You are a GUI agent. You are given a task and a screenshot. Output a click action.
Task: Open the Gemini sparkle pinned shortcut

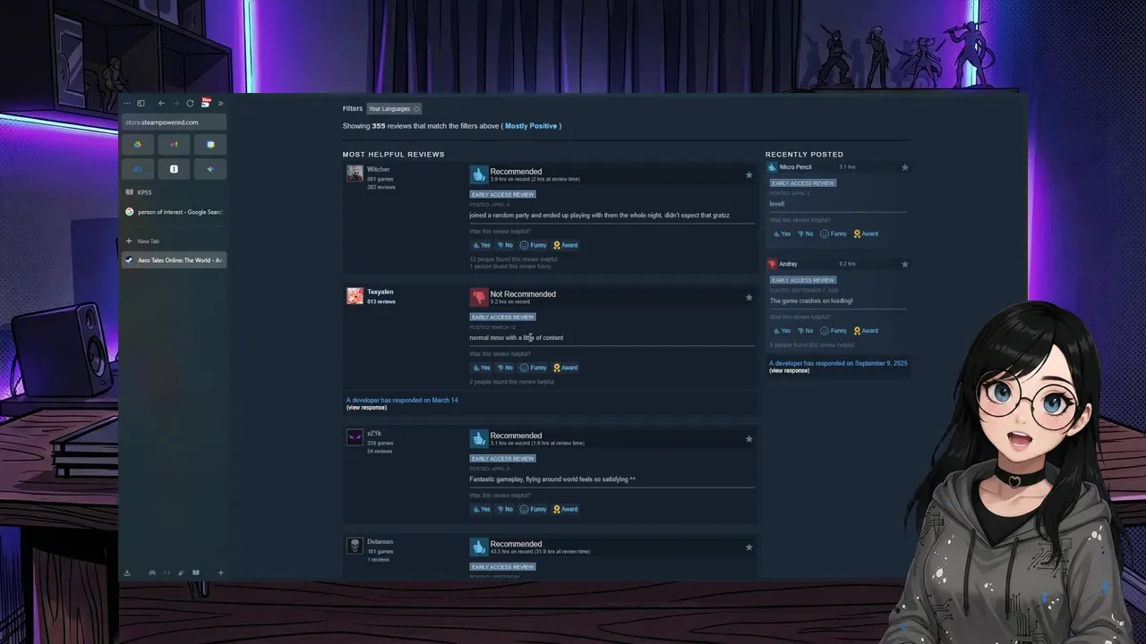point(210,169)
